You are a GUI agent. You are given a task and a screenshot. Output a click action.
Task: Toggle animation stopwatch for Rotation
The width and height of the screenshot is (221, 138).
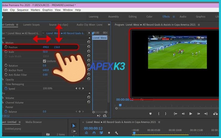(6, 65)
